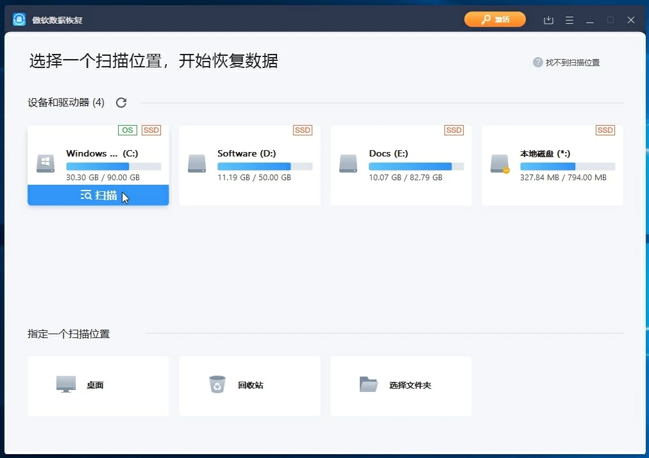The height and width of the screenshot is (458, 649).
Task: Select the Desktop (桌面) scan icon
Action: [65, 384]
